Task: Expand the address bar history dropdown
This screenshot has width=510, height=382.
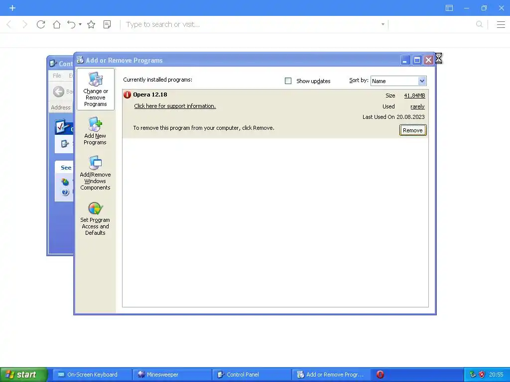Action: click(383, 24)
